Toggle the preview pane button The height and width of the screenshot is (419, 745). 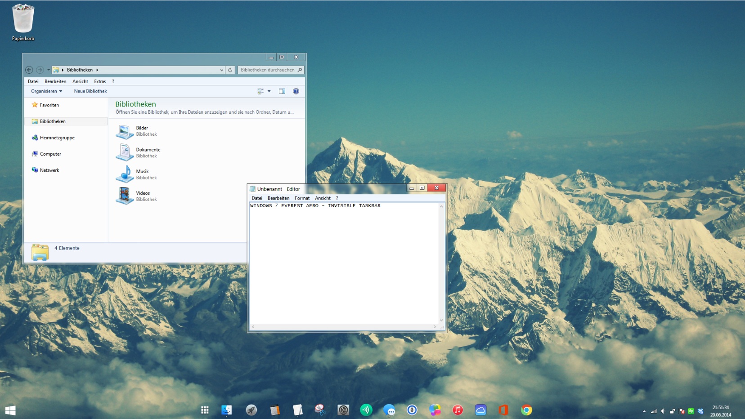click(x=282, y=91)
